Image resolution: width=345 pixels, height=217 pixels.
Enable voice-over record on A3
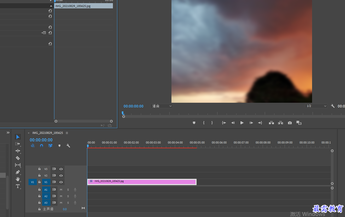[75, 203]
